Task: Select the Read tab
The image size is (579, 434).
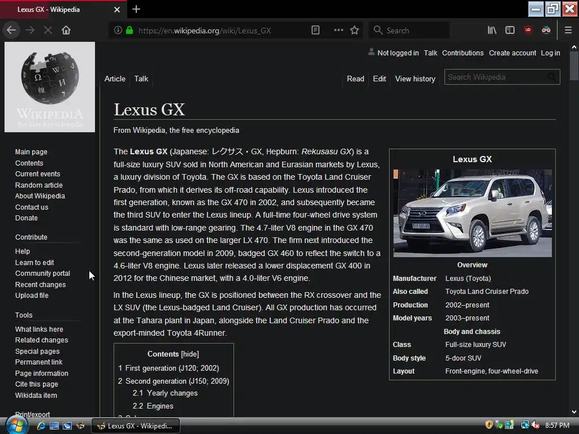Action: coord(355,79)
